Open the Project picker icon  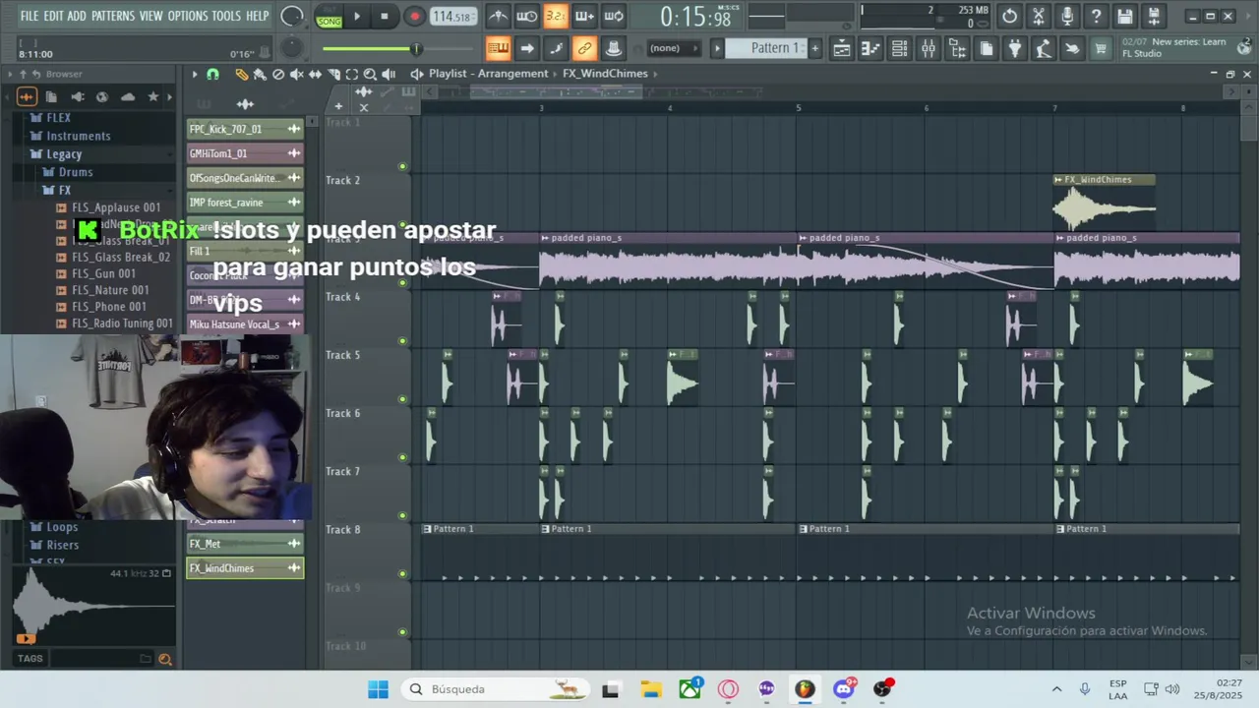[x=987, y=48]
